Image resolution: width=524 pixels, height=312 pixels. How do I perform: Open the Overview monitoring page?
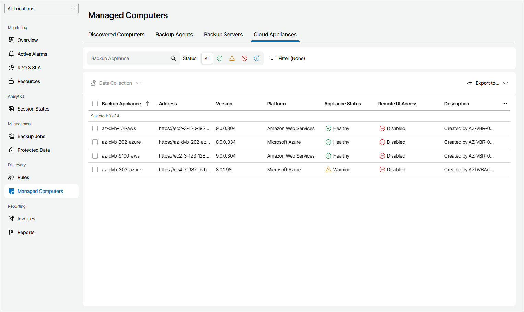[x=27, y=40]
